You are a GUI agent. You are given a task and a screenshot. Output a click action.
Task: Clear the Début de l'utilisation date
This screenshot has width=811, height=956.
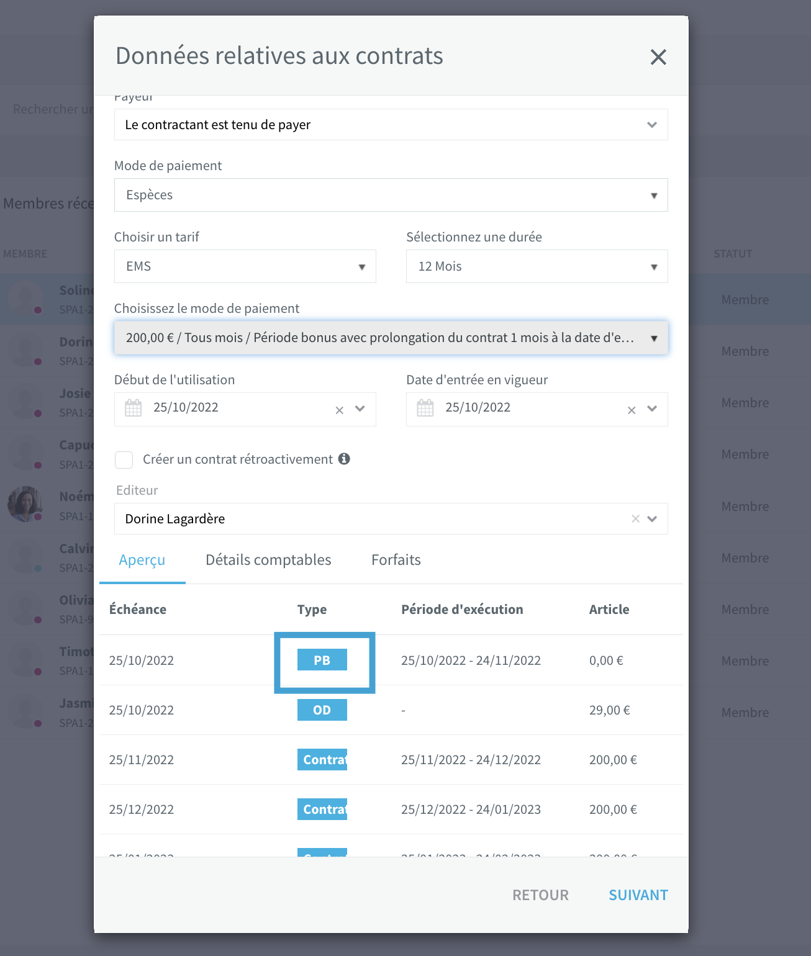(339, 410)
